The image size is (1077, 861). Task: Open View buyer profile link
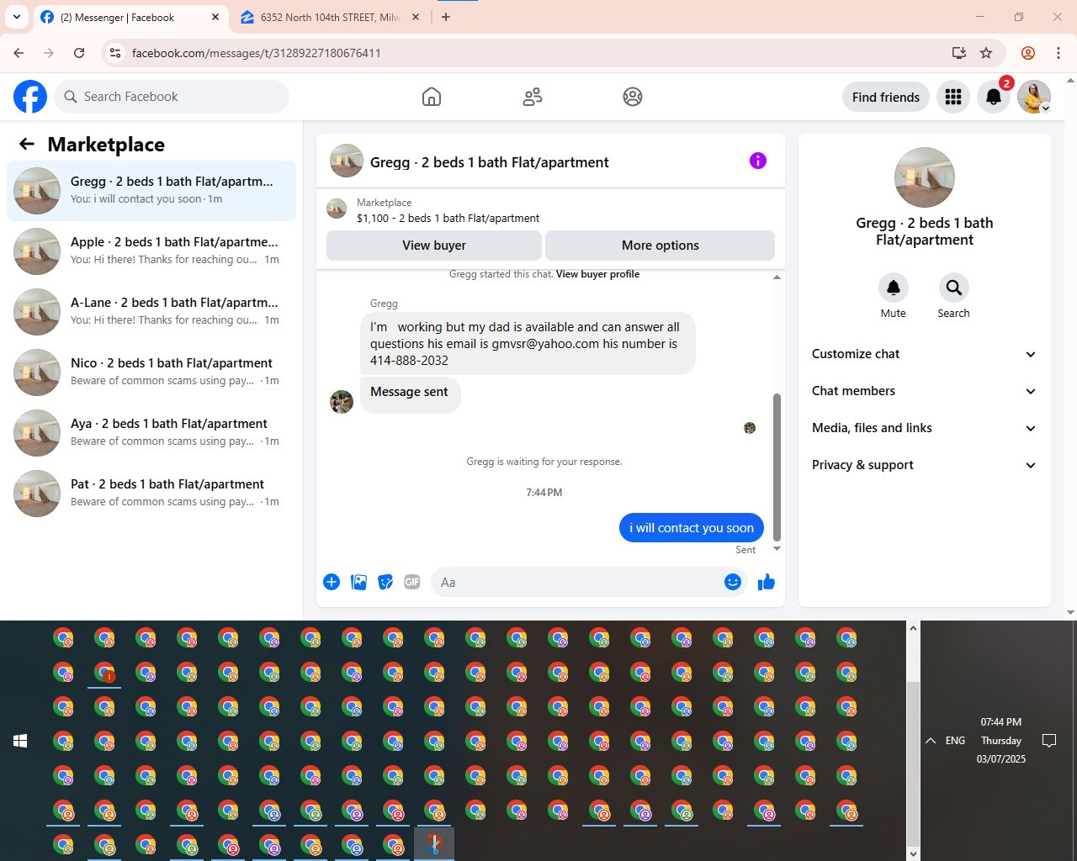pyautogui.click(x=597, y=274)
